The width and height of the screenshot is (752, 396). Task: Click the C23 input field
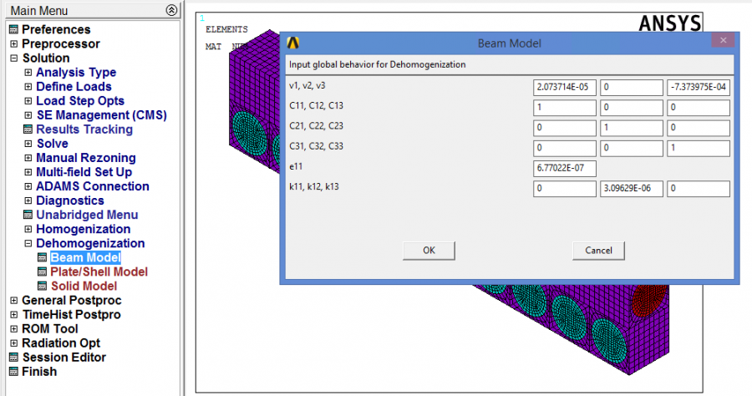click(699, 128)
